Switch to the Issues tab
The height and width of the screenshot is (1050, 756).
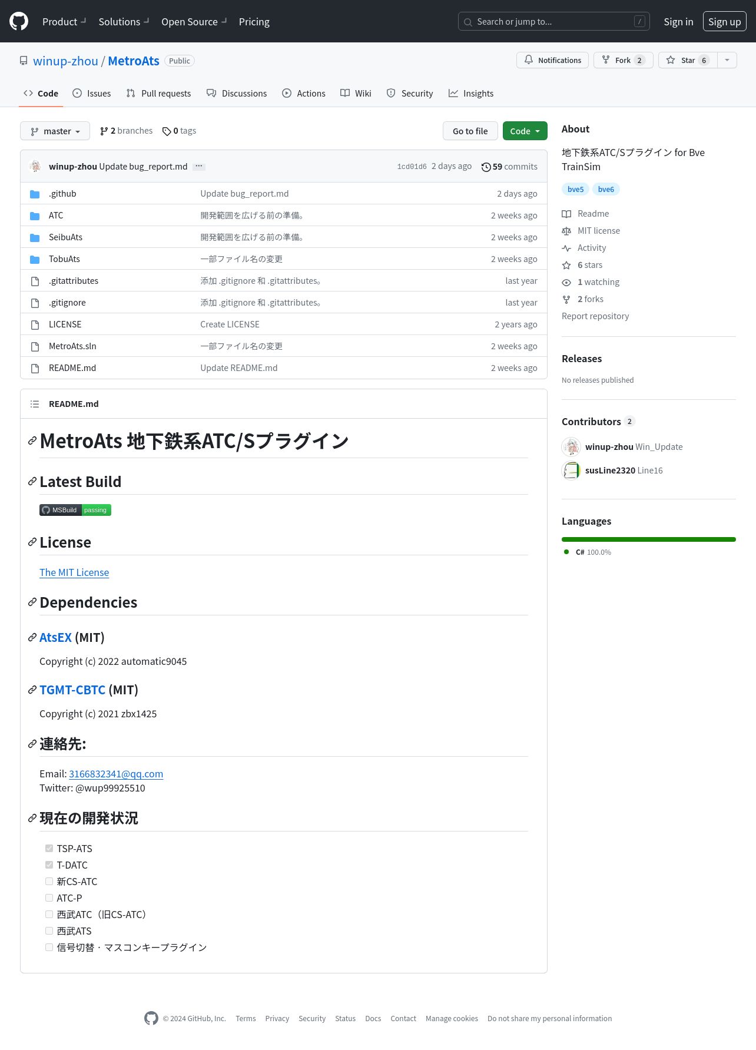coord(92,93)
